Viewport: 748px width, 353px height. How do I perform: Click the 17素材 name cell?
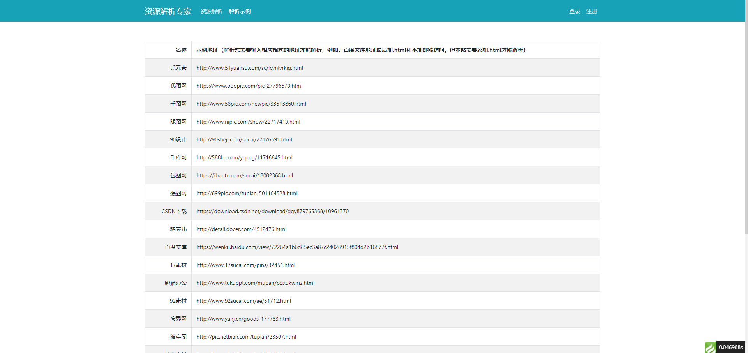pos(168,265)
